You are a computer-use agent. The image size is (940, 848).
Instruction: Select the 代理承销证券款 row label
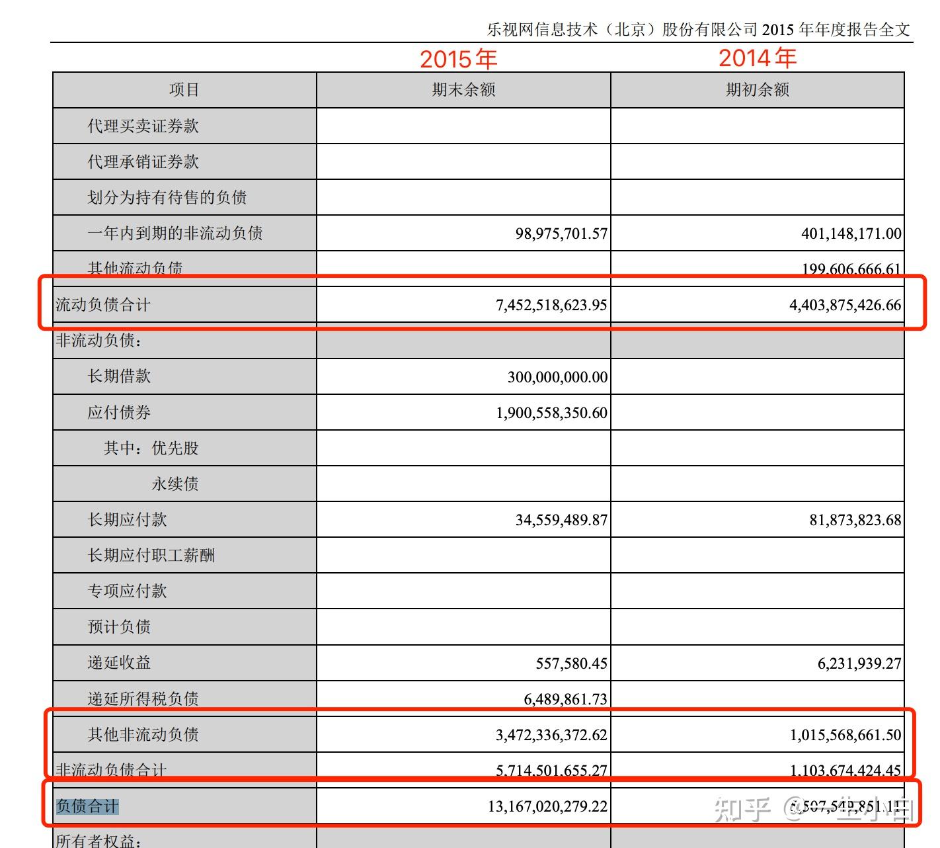[143, 162]
